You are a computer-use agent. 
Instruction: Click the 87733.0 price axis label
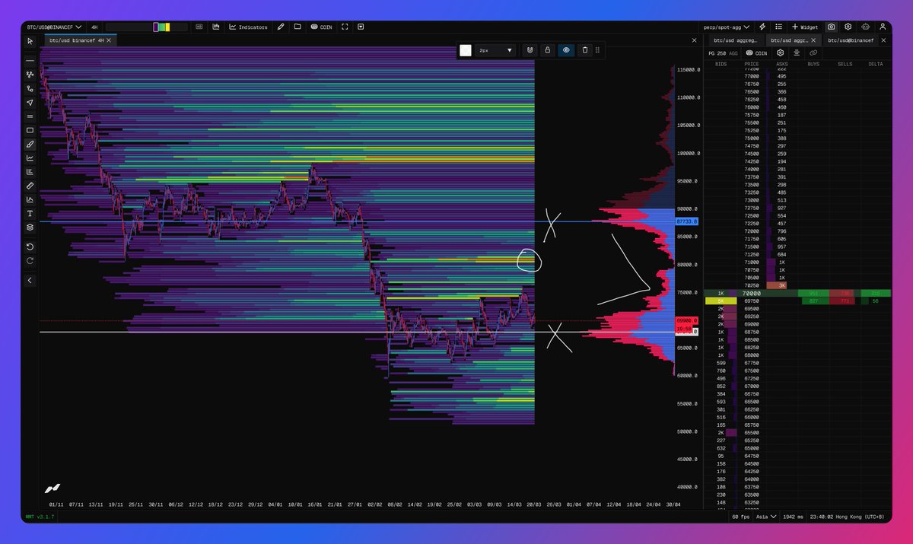click(x=687, y=221)
